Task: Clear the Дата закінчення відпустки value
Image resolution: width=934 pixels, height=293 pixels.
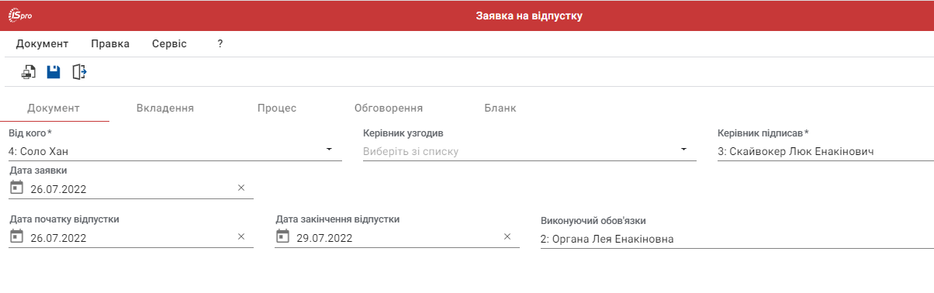Action: [507, 236]
